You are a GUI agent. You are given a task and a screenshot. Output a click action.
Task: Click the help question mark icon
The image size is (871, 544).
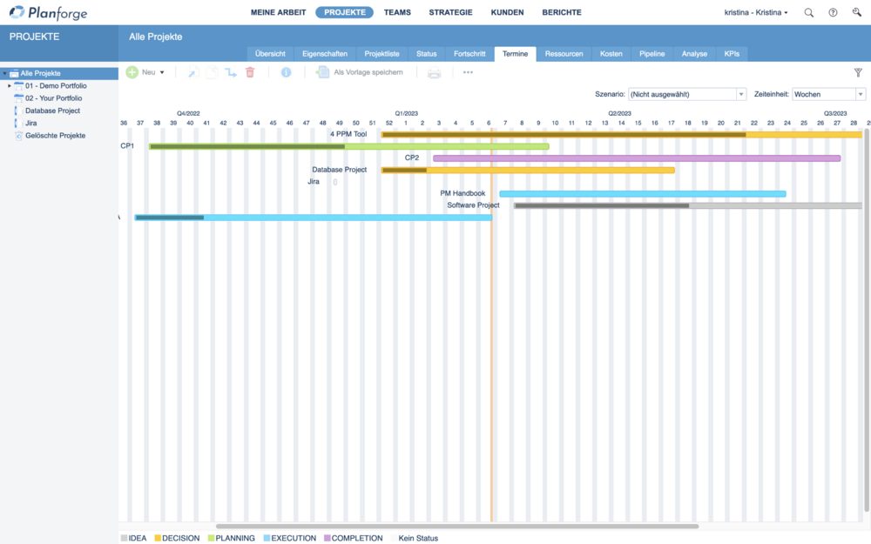[x=834, y=13]
